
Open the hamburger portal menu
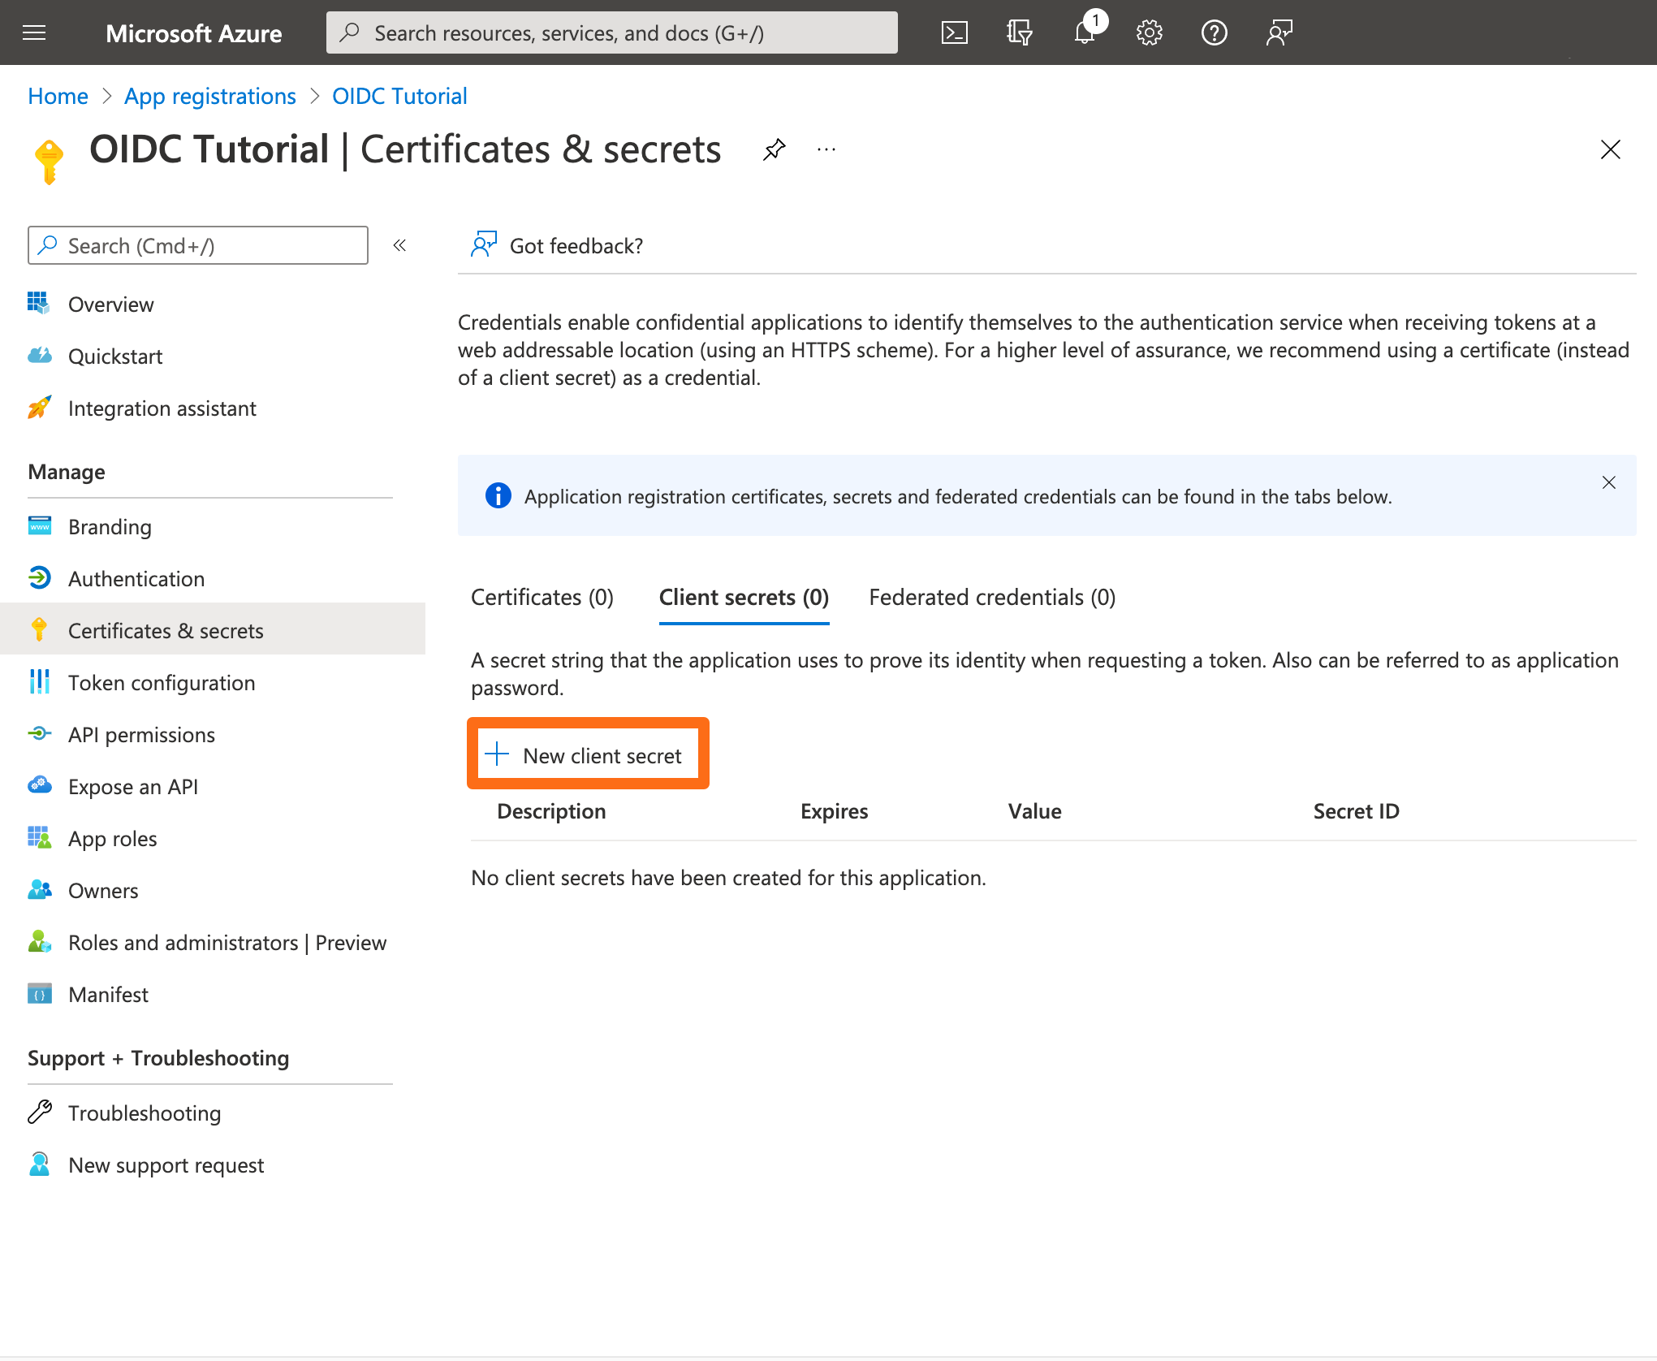tap(34, 32)
